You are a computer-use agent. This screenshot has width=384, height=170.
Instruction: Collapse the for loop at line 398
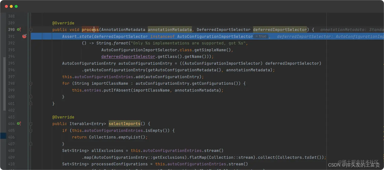(31, 83)
